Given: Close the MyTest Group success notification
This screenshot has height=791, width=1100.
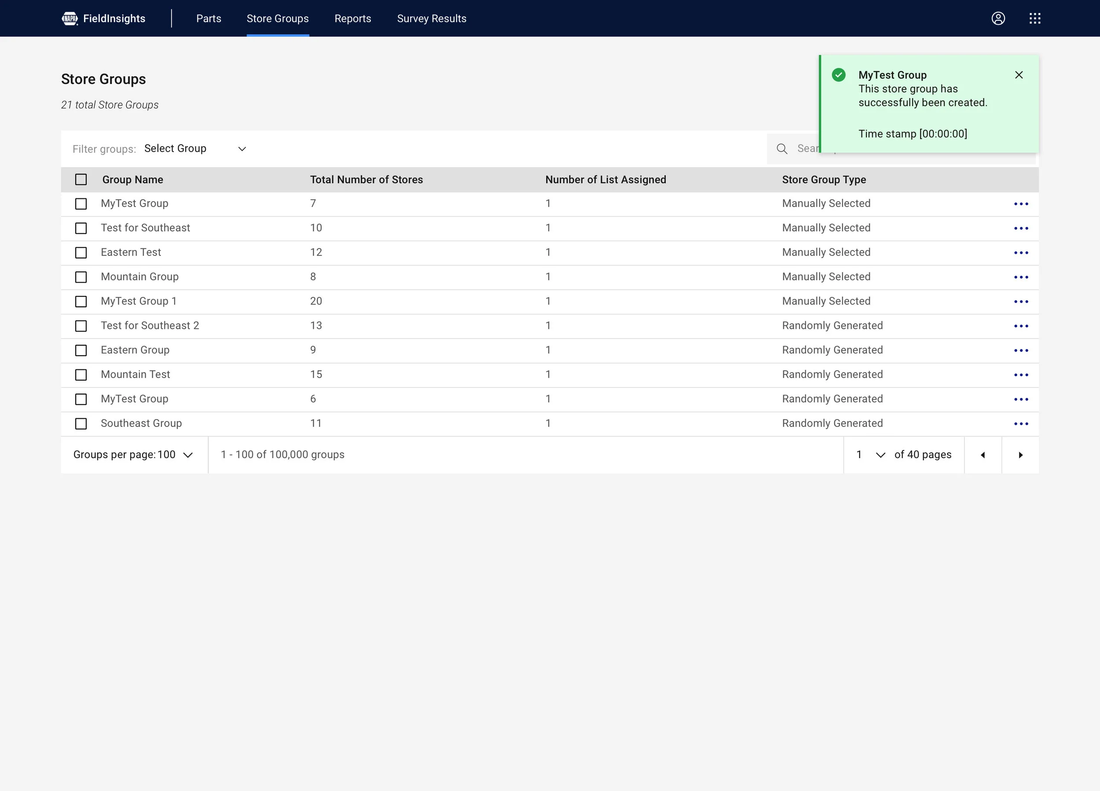Looking at the screenshot, I should click(1019, 75).
